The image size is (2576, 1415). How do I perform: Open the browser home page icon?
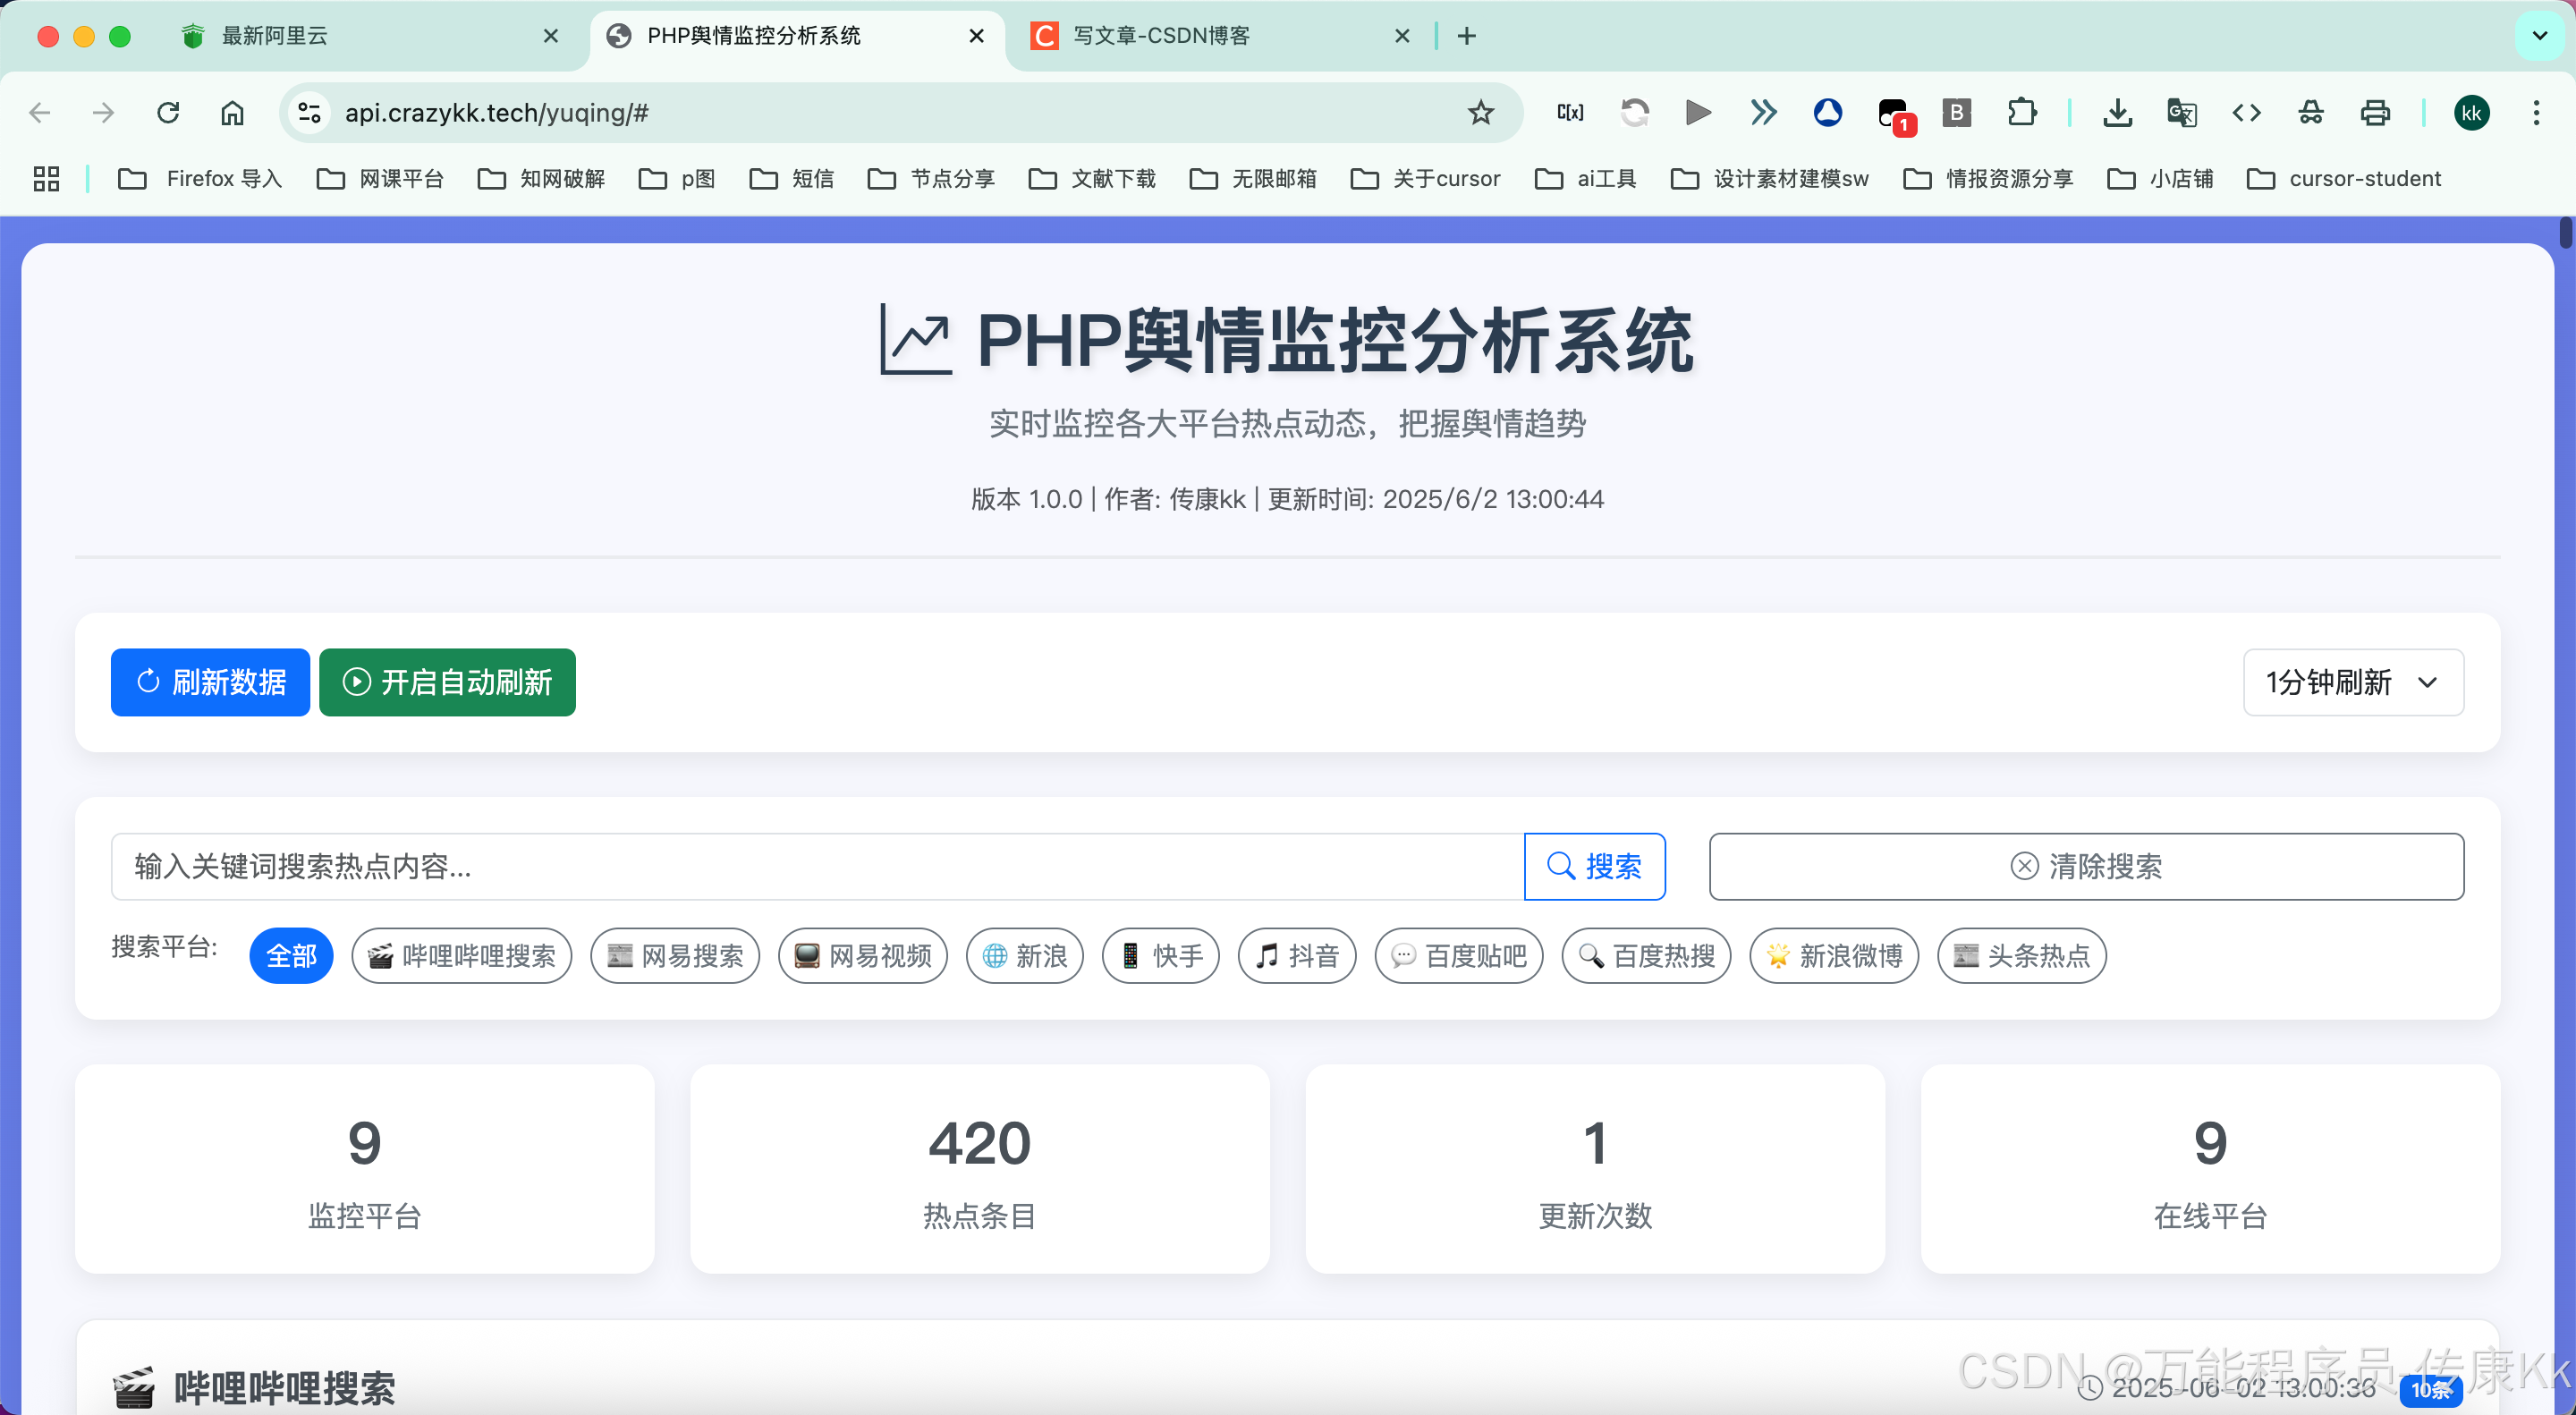[232, 113]
